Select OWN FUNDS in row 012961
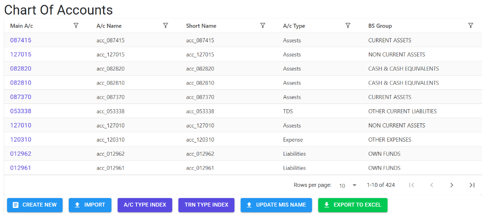 pos(384,168)
